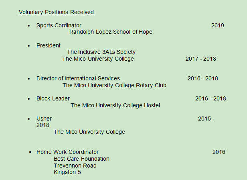Image resolution: width=247 pixels, height=180 pixels.
Task: Click the 'Usher' position title
Action: [x=44, y=119]
